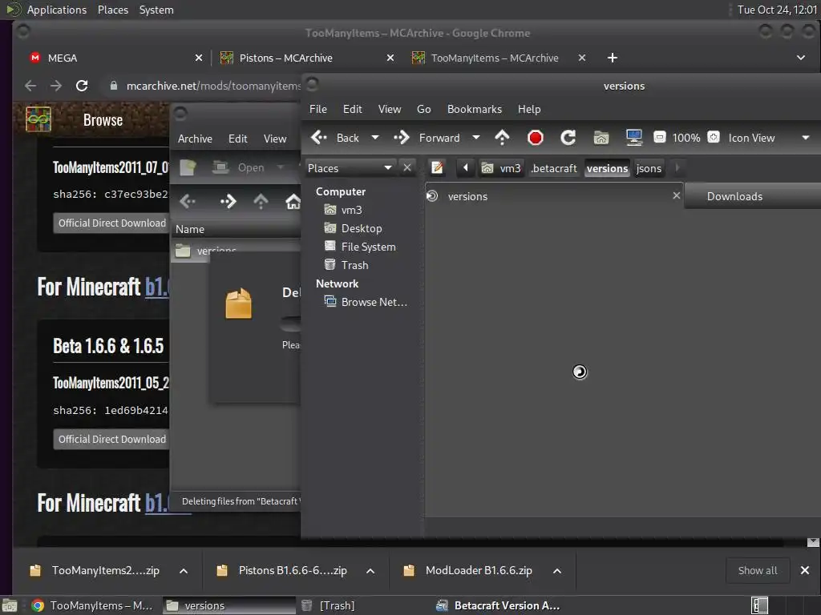Image resolution: width=821 pixels, height=615 pixels.
Task: Click archive manager forward arrow icon
Action: pos(228,201)
